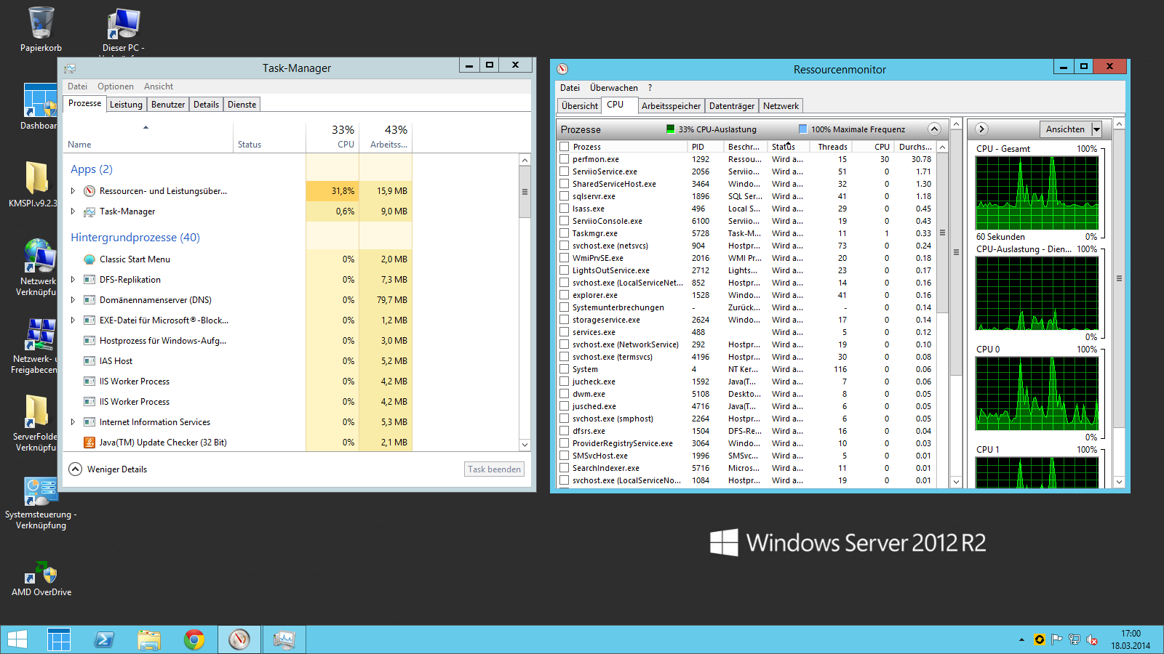
Task: Click the CPU 0 usage graph
Action: tap(1037, 394)
